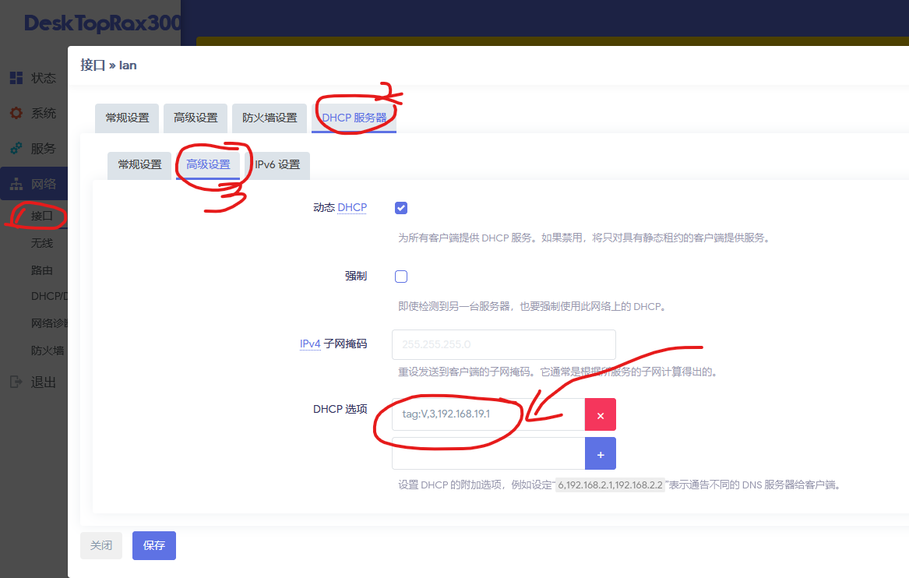Image resolution: width=909 pixels, height=578 pixels.
Task: Switch to the DHCP 服务器 tab
Action: pos(354,118)
